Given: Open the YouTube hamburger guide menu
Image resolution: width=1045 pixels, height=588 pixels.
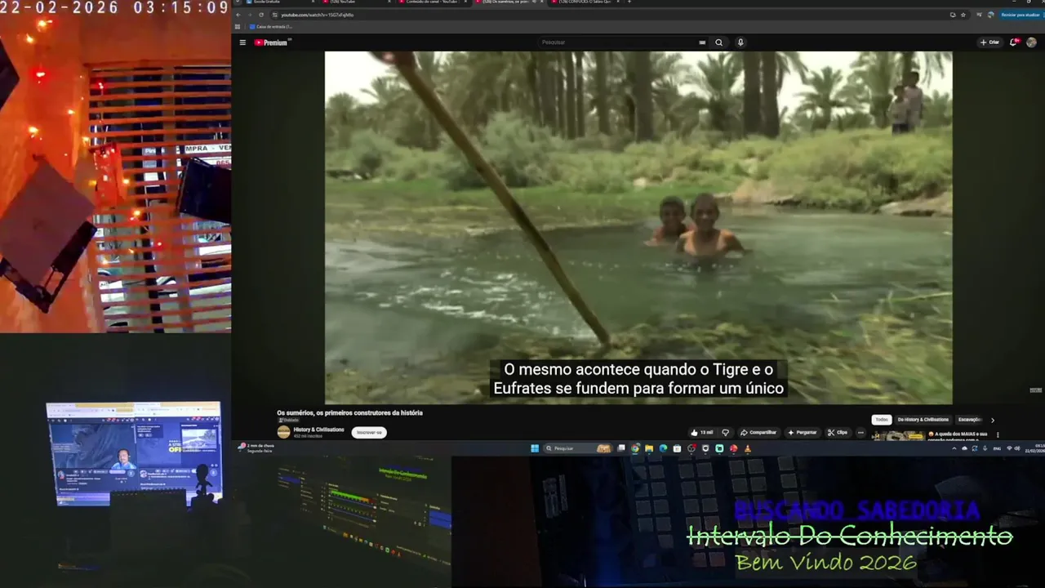Looking at the screenshot, I should (x=242, y=42).
